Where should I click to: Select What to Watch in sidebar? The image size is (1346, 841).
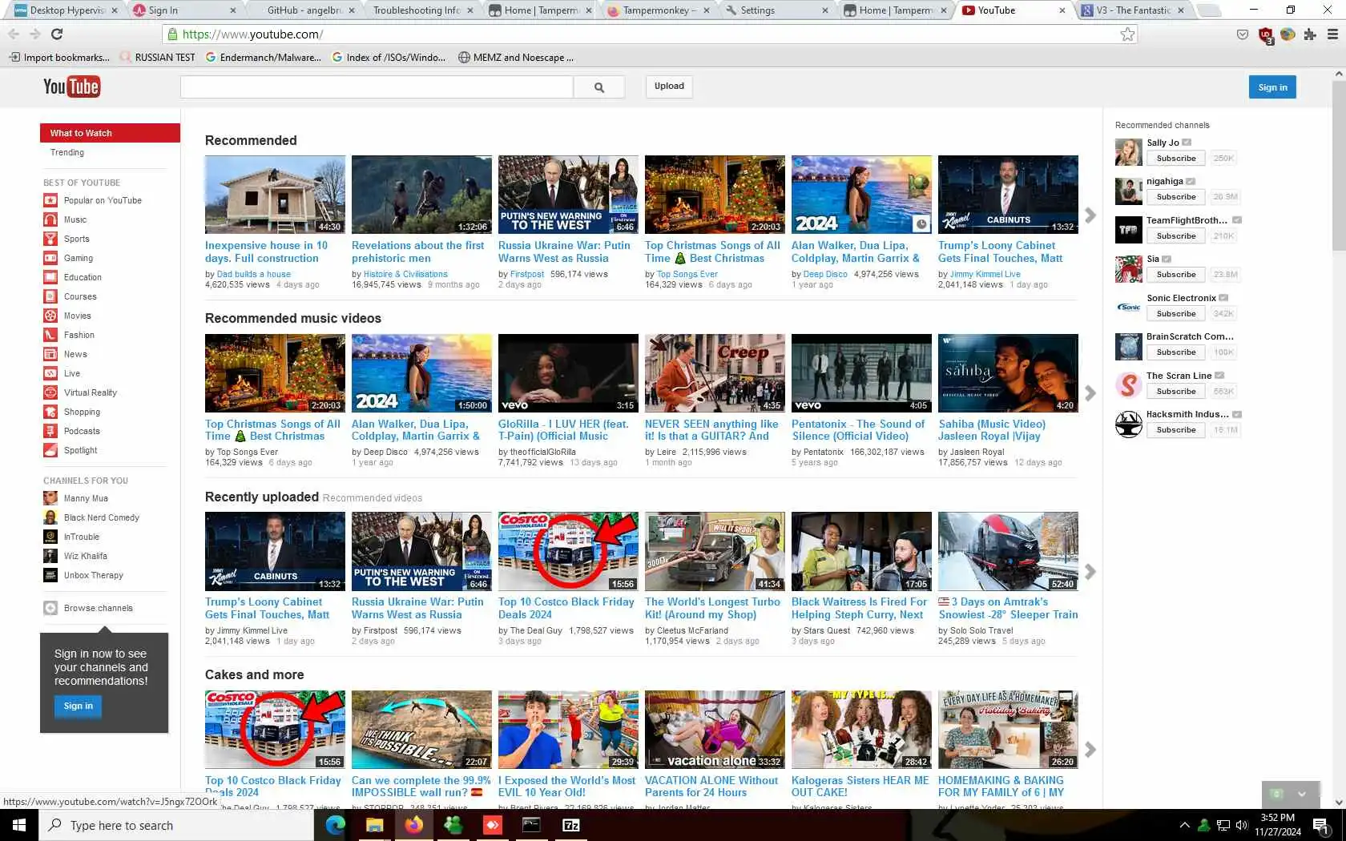pos(110,133)
